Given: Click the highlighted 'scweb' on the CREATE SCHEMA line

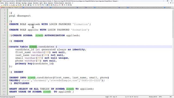Looking at the screenshot, I should [x=39, y=35].
